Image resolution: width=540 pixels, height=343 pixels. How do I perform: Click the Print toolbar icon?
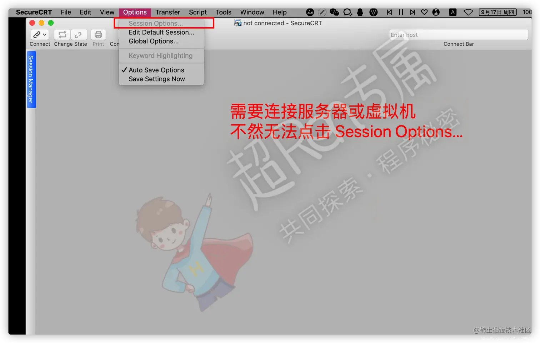tap(98, 34)
